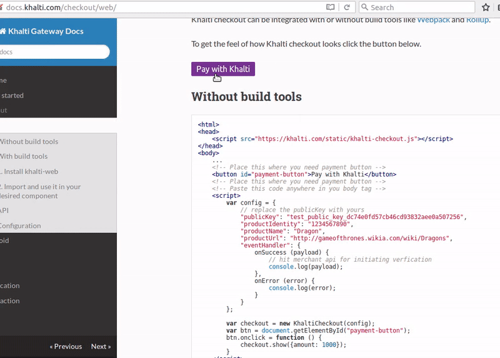Click the console.log(payload) line
Image resolution: width=500 pixels, height=358 pixels.
(306, 267)
